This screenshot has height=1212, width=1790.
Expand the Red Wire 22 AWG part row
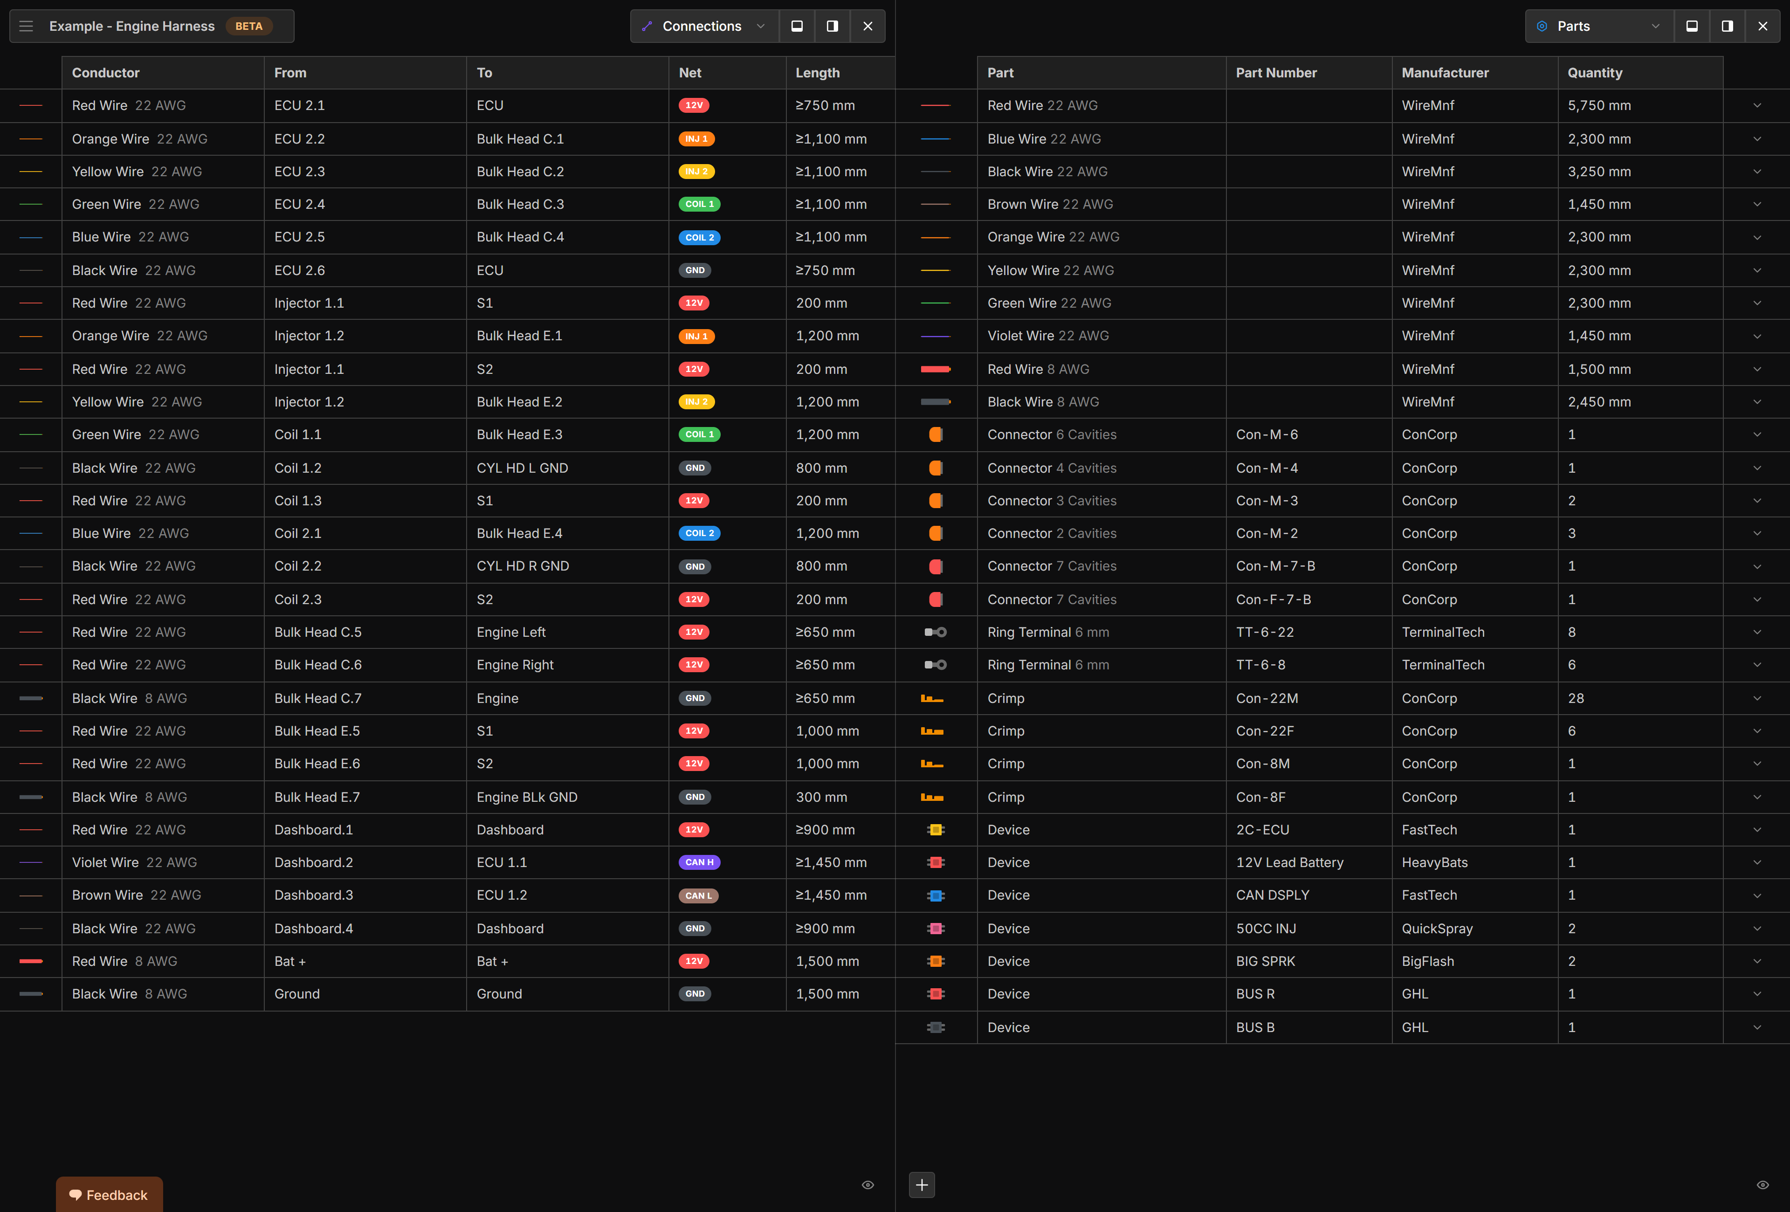1757,105
